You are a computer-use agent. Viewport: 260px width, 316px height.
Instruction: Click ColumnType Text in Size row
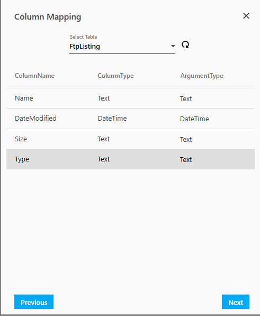point(104,139)
